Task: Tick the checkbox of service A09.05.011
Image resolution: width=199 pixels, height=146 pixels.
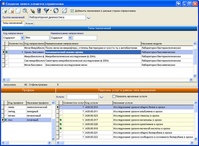Action: pos(61,112)
